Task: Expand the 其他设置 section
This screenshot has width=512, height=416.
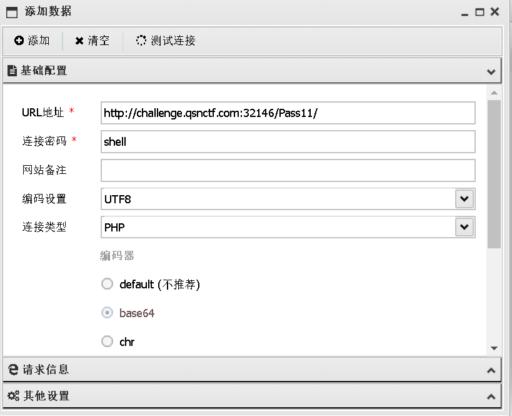Action: pyautogui.click(x=491, y=396)
